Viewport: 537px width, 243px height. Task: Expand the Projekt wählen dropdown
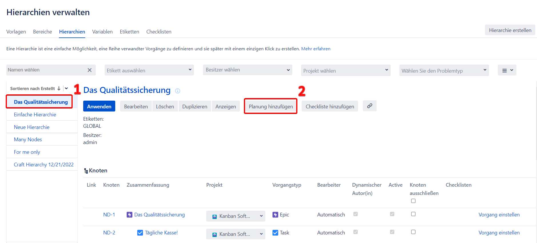(x=345, y=71)
